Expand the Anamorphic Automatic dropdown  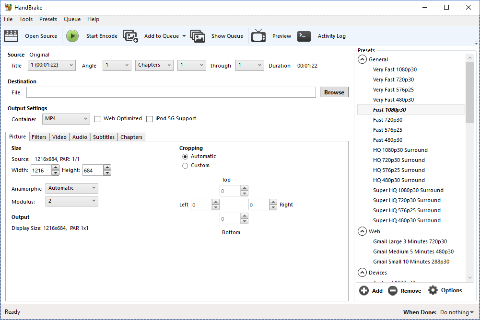[x=72, y=188]
